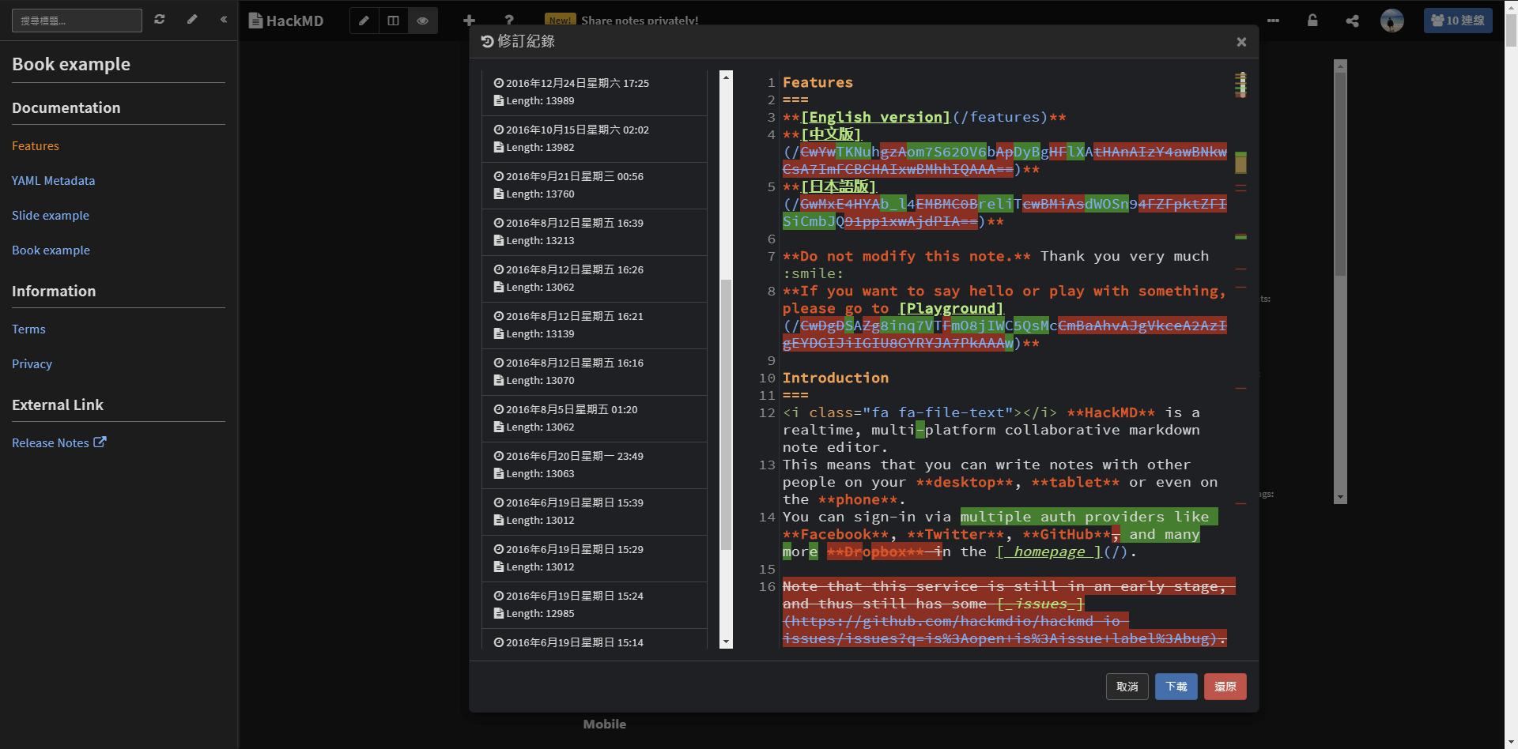Image resolution: width=1518 pixels, height=749 pixels.
Task: Select revision 2016年8月12日 16:21
Action: [594, 326]
